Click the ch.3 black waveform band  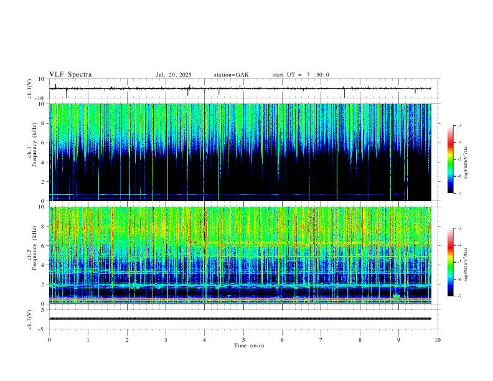pyautogui.click(x=240, y=319)
